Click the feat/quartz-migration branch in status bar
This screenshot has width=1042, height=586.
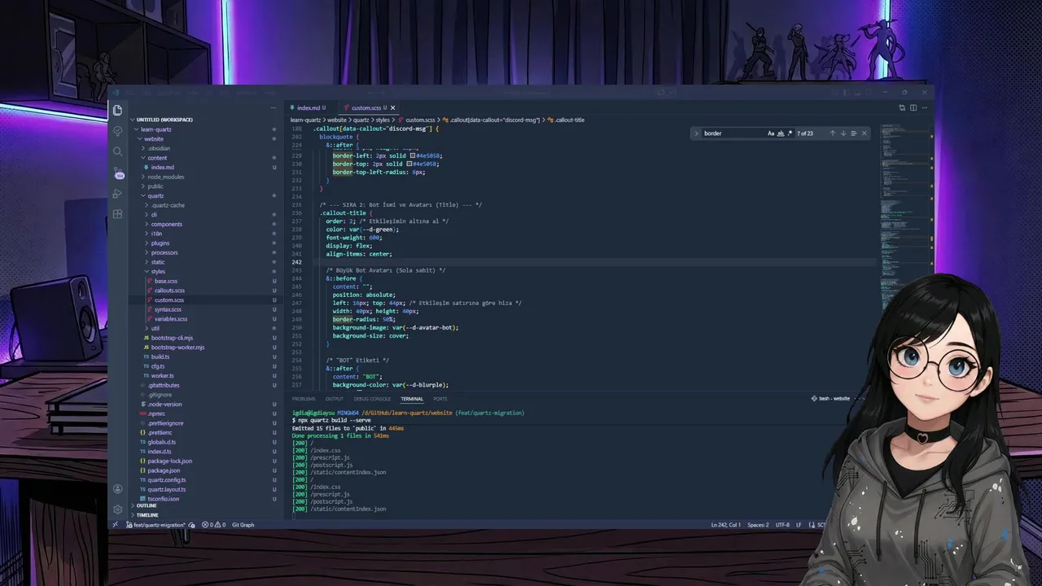(x=155, y=525)
